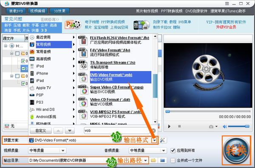
Task: Click the VCD format disc icon
Action: (x=83, y=102)
